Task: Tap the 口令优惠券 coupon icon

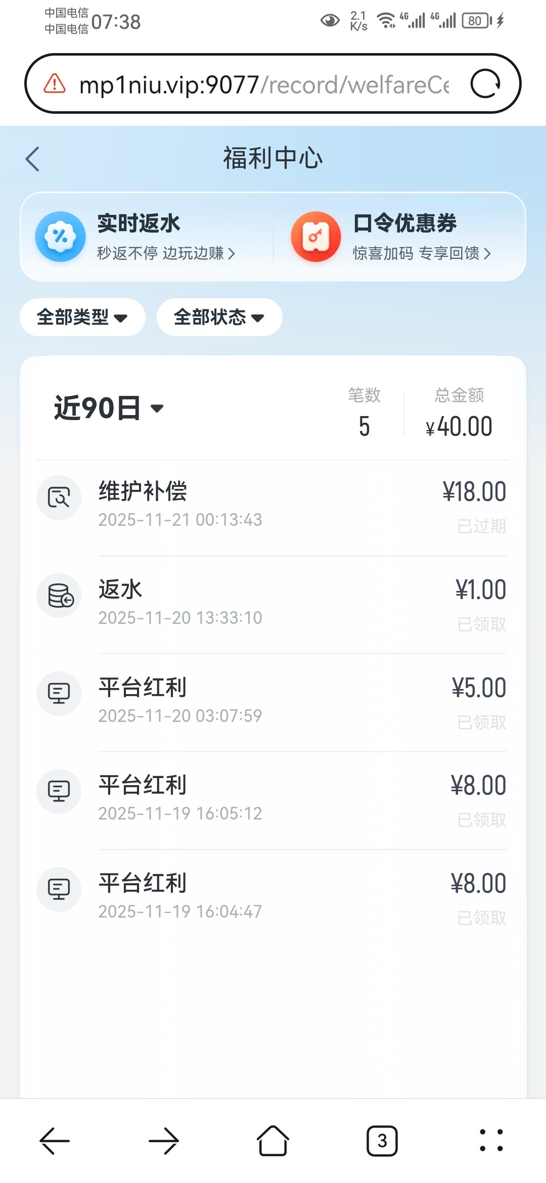Action: click(x=316, y=237)
